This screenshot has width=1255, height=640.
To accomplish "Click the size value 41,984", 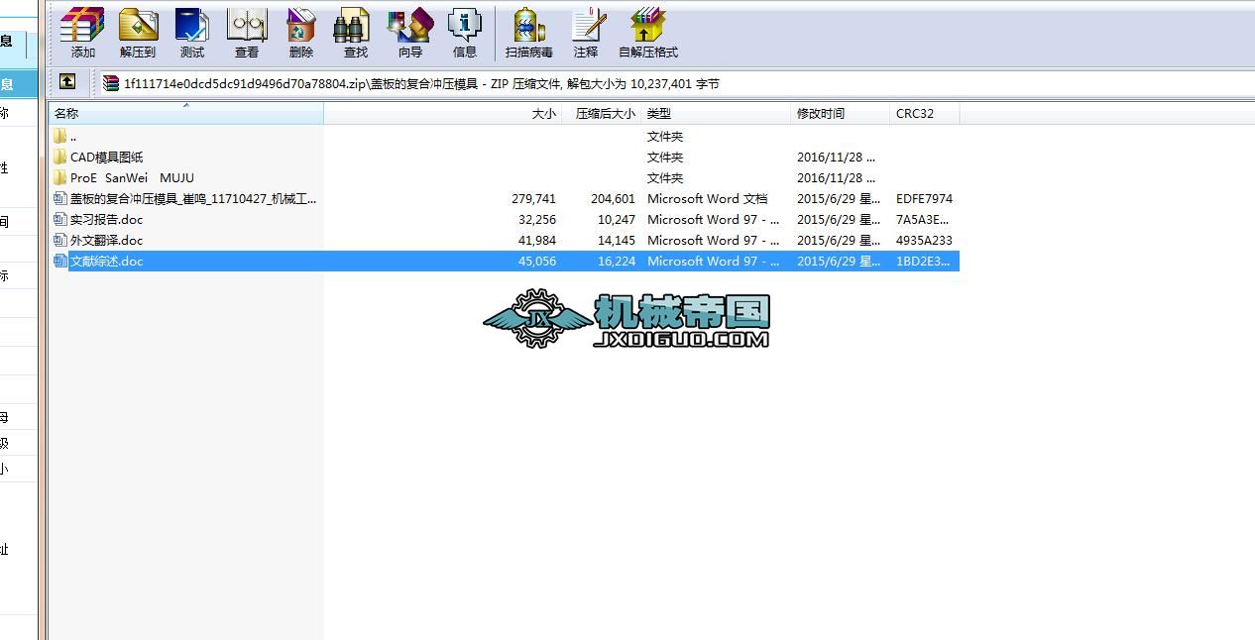I will (x=537, y=240).
